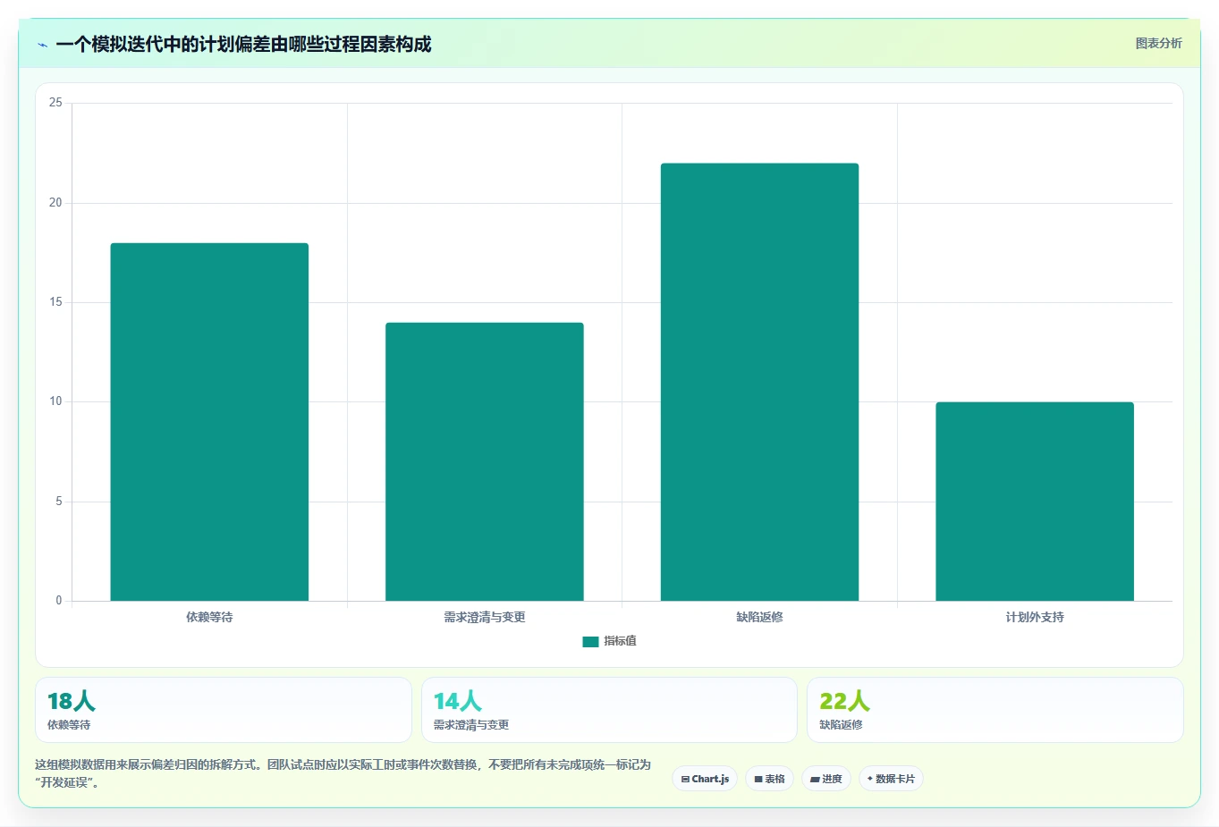Select the Chart.js tag chip
This screenshot has width=1219, height=827.
705,779
